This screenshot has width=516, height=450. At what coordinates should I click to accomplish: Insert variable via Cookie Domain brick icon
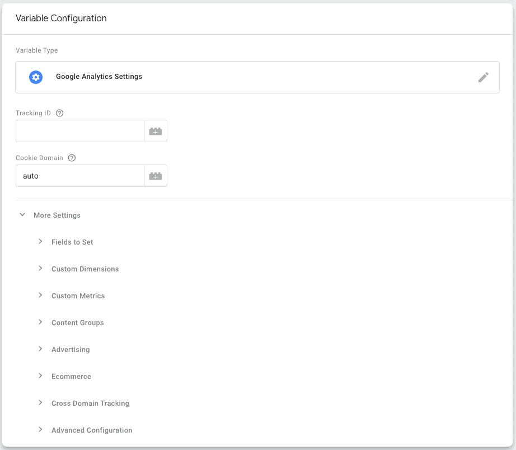tap(156, 176)
